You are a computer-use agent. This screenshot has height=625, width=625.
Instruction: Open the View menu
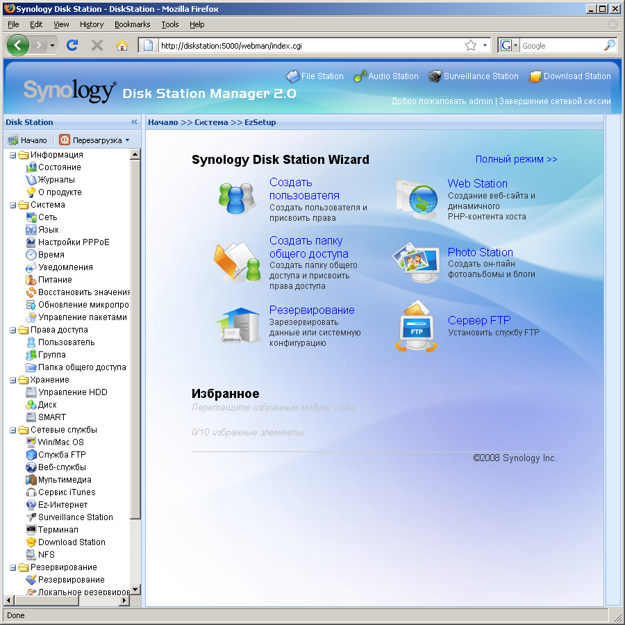click(x=61, y=24)
